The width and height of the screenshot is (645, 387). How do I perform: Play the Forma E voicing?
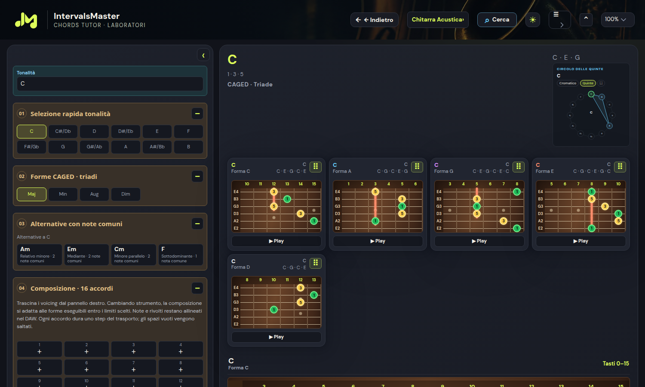click(581, 241)
